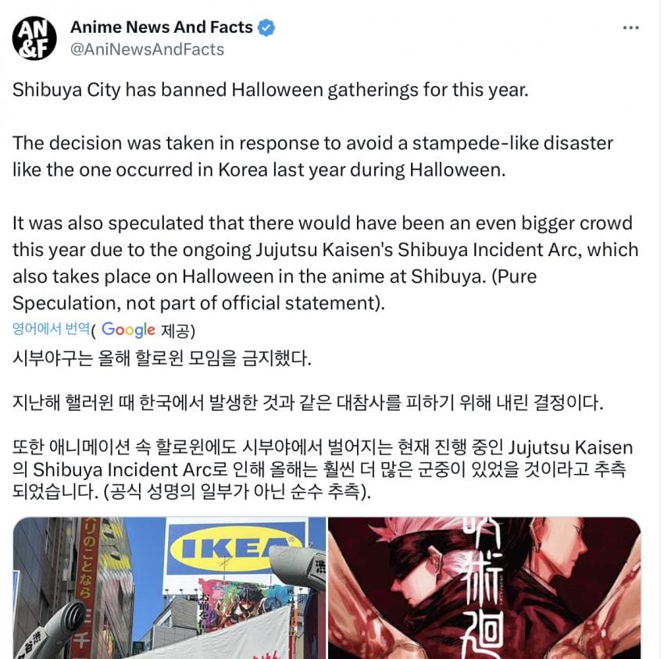Click the Korean line 시부야구는 올해 할로윈

point(162,358)
